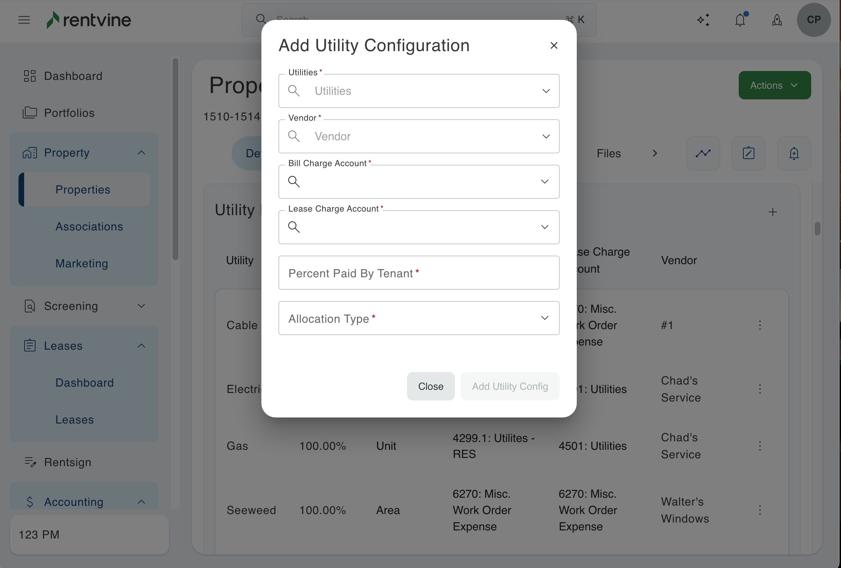
Task: Open the notifications bell icon
Action: point(740,20)
